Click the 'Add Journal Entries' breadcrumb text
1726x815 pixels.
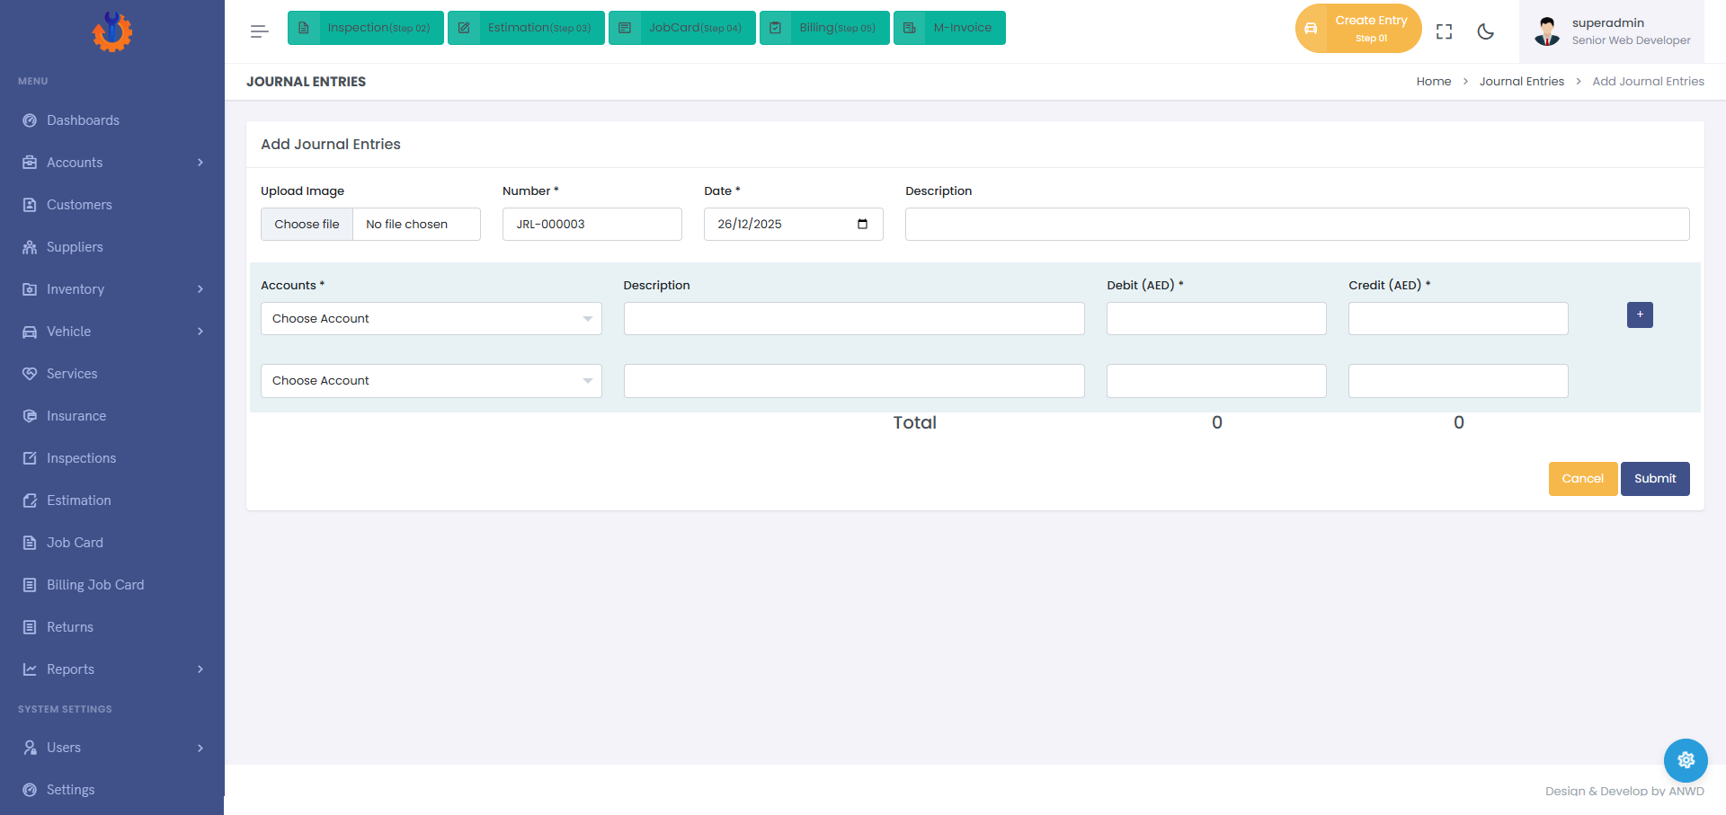[x=1648, y=82]
